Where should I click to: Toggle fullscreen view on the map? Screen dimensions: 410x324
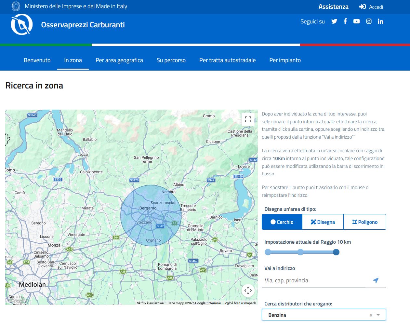(x=248, y=119)
